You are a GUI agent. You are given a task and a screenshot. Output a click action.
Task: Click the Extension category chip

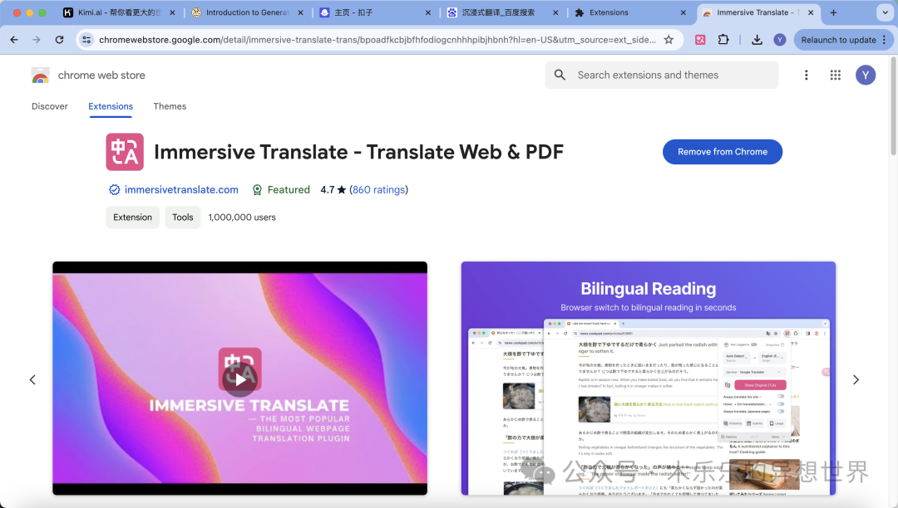click(132, 217)
